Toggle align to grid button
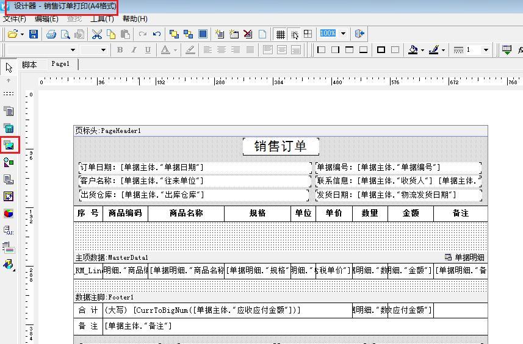The width and height of the screenshot is (523, 344). click(295, 34)
